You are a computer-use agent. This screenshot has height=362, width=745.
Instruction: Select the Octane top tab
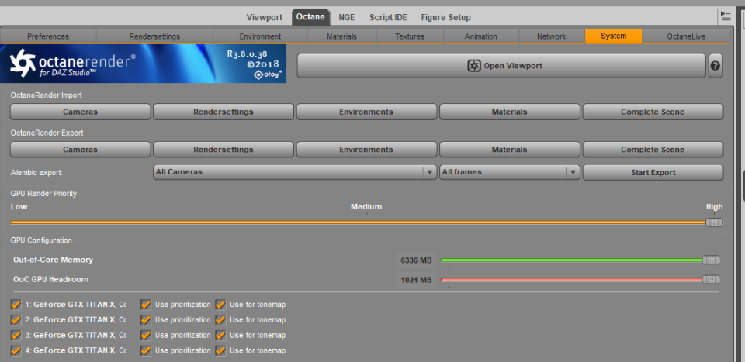coord(310,17)
